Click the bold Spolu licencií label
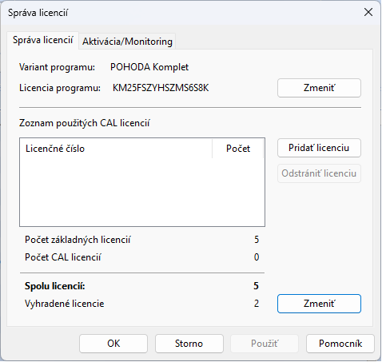 coord(55,286)
